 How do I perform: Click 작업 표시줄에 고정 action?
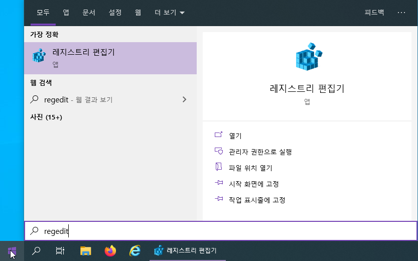click(x=257, y=200)
